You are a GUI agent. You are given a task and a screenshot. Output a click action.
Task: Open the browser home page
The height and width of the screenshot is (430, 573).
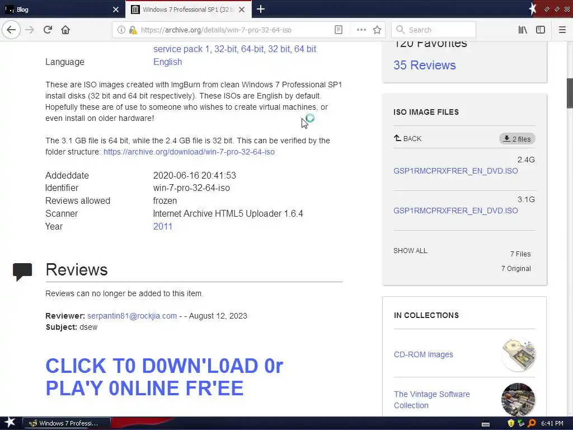click(x=65, y=30)
